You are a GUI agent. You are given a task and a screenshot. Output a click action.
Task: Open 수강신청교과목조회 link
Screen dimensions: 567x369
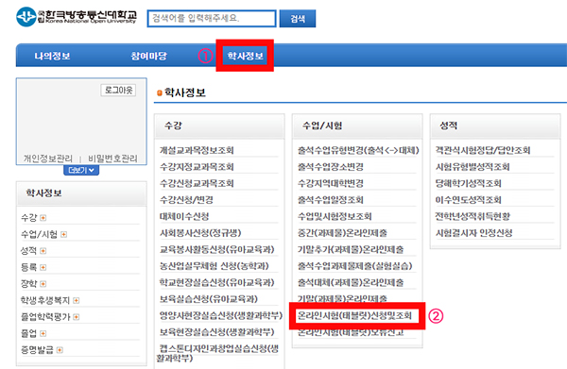pos(197,183)
